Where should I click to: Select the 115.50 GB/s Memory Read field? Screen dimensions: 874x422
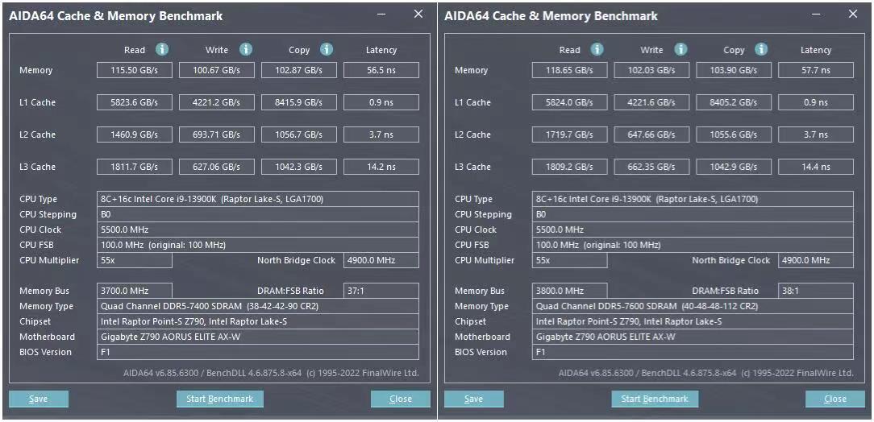click(x=135, y=70)
